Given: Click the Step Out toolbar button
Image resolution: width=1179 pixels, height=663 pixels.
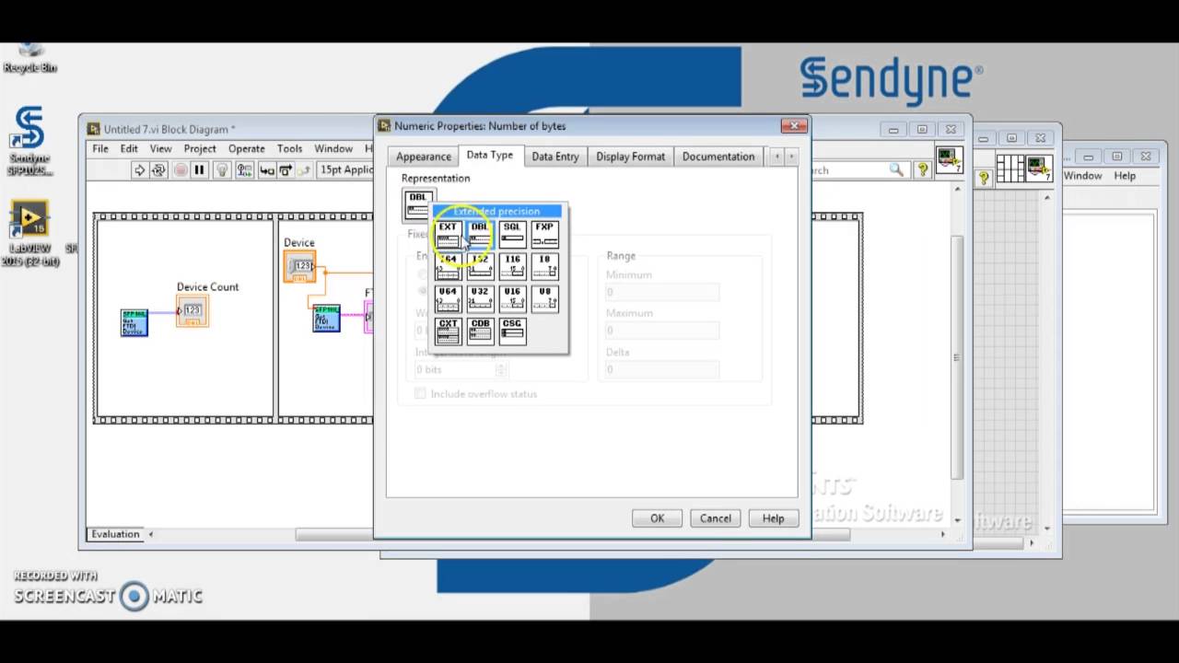Looking at the screenshot, I should tap(304, 169).
